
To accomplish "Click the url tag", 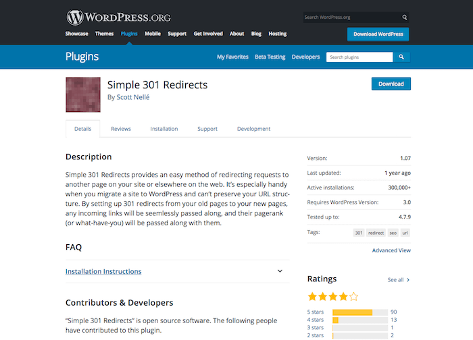I will tap(405, 233).
